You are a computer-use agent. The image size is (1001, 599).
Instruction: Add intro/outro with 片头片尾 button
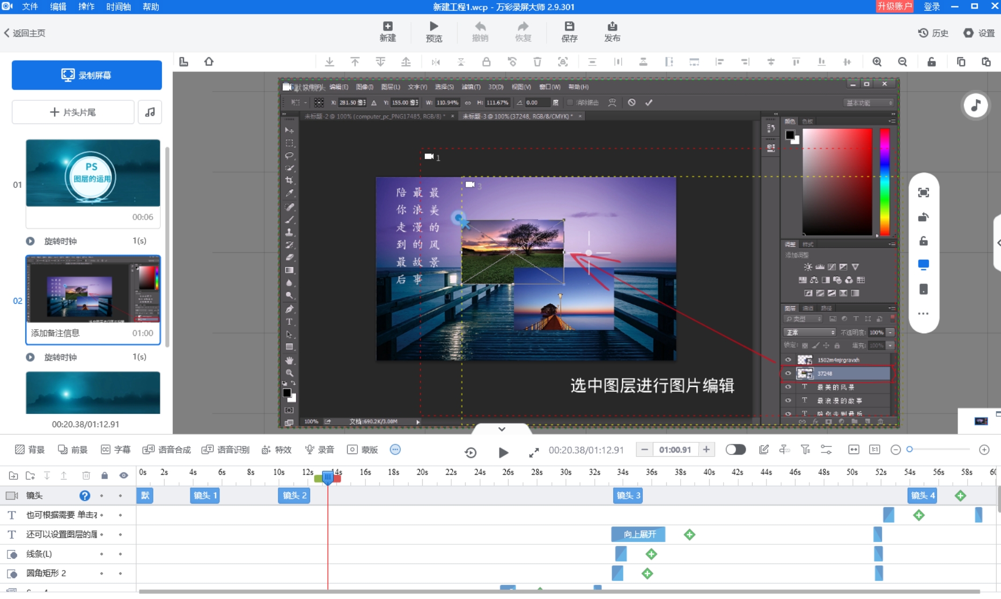pos(73,112)
